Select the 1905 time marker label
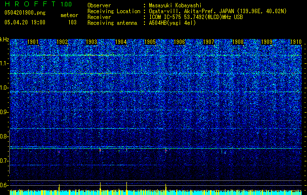The width and height of the screenshot is (307, 195). 150,42
